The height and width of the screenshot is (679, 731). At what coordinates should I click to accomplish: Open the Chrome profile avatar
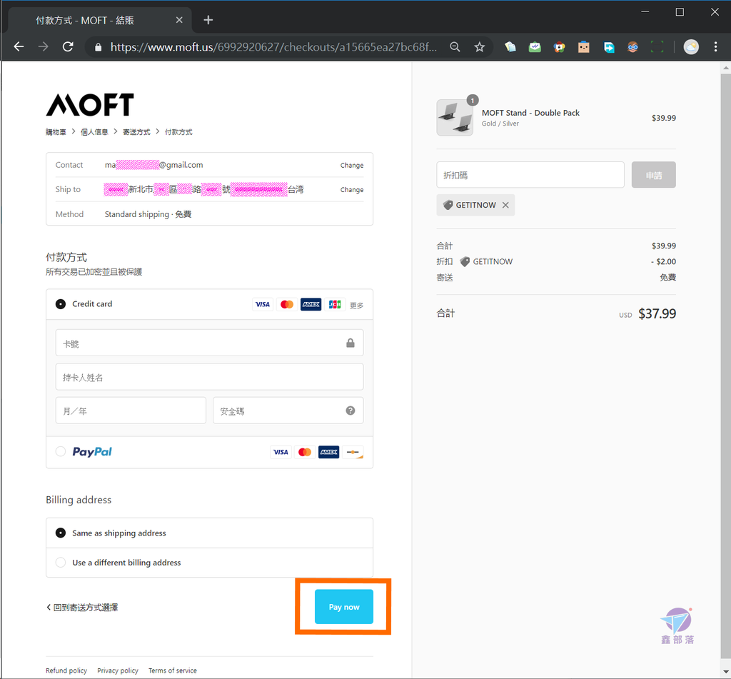point(691,46)
